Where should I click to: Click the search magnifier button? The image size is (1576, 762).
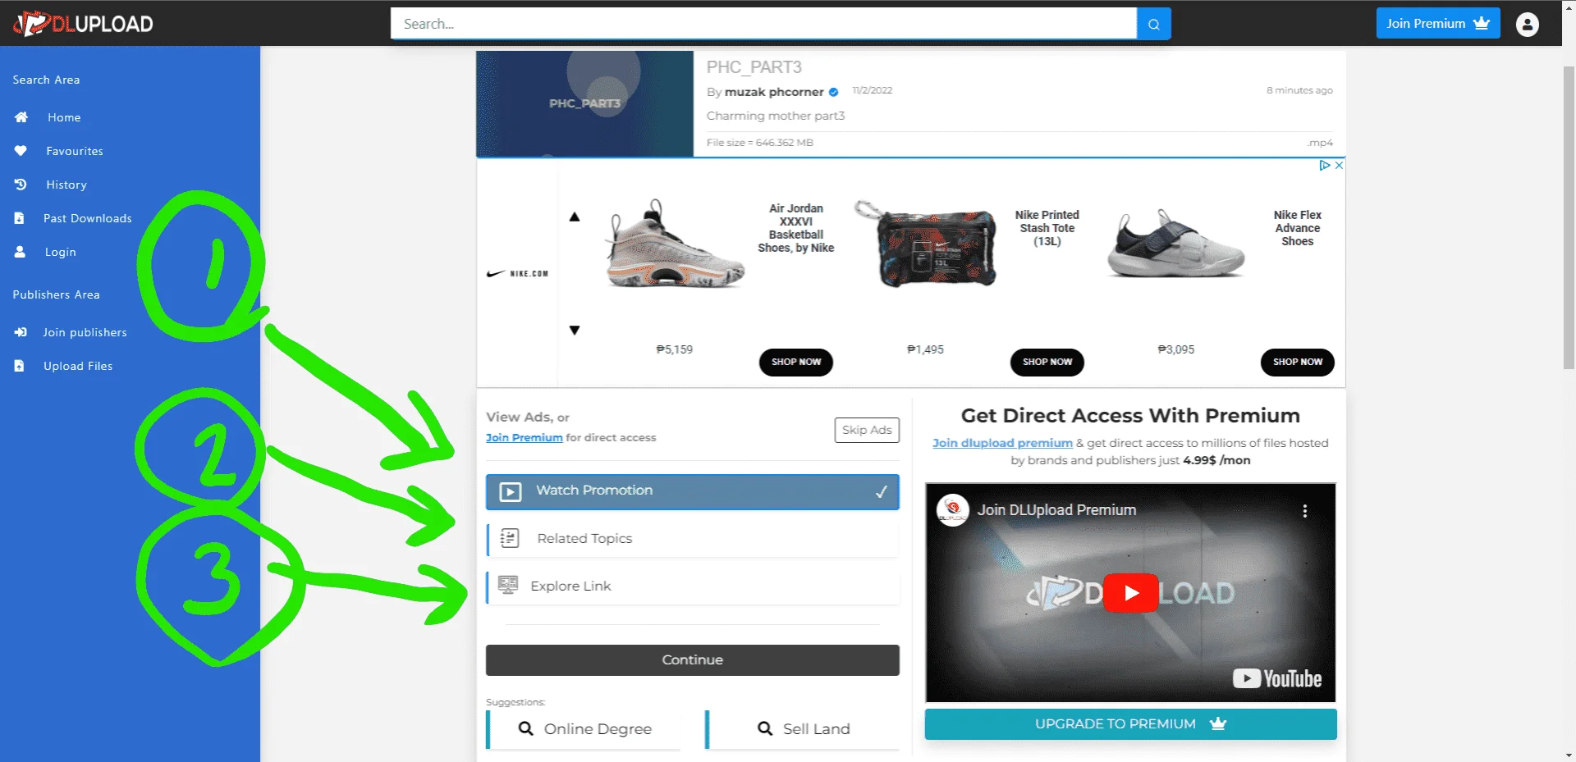[1153, 24]
